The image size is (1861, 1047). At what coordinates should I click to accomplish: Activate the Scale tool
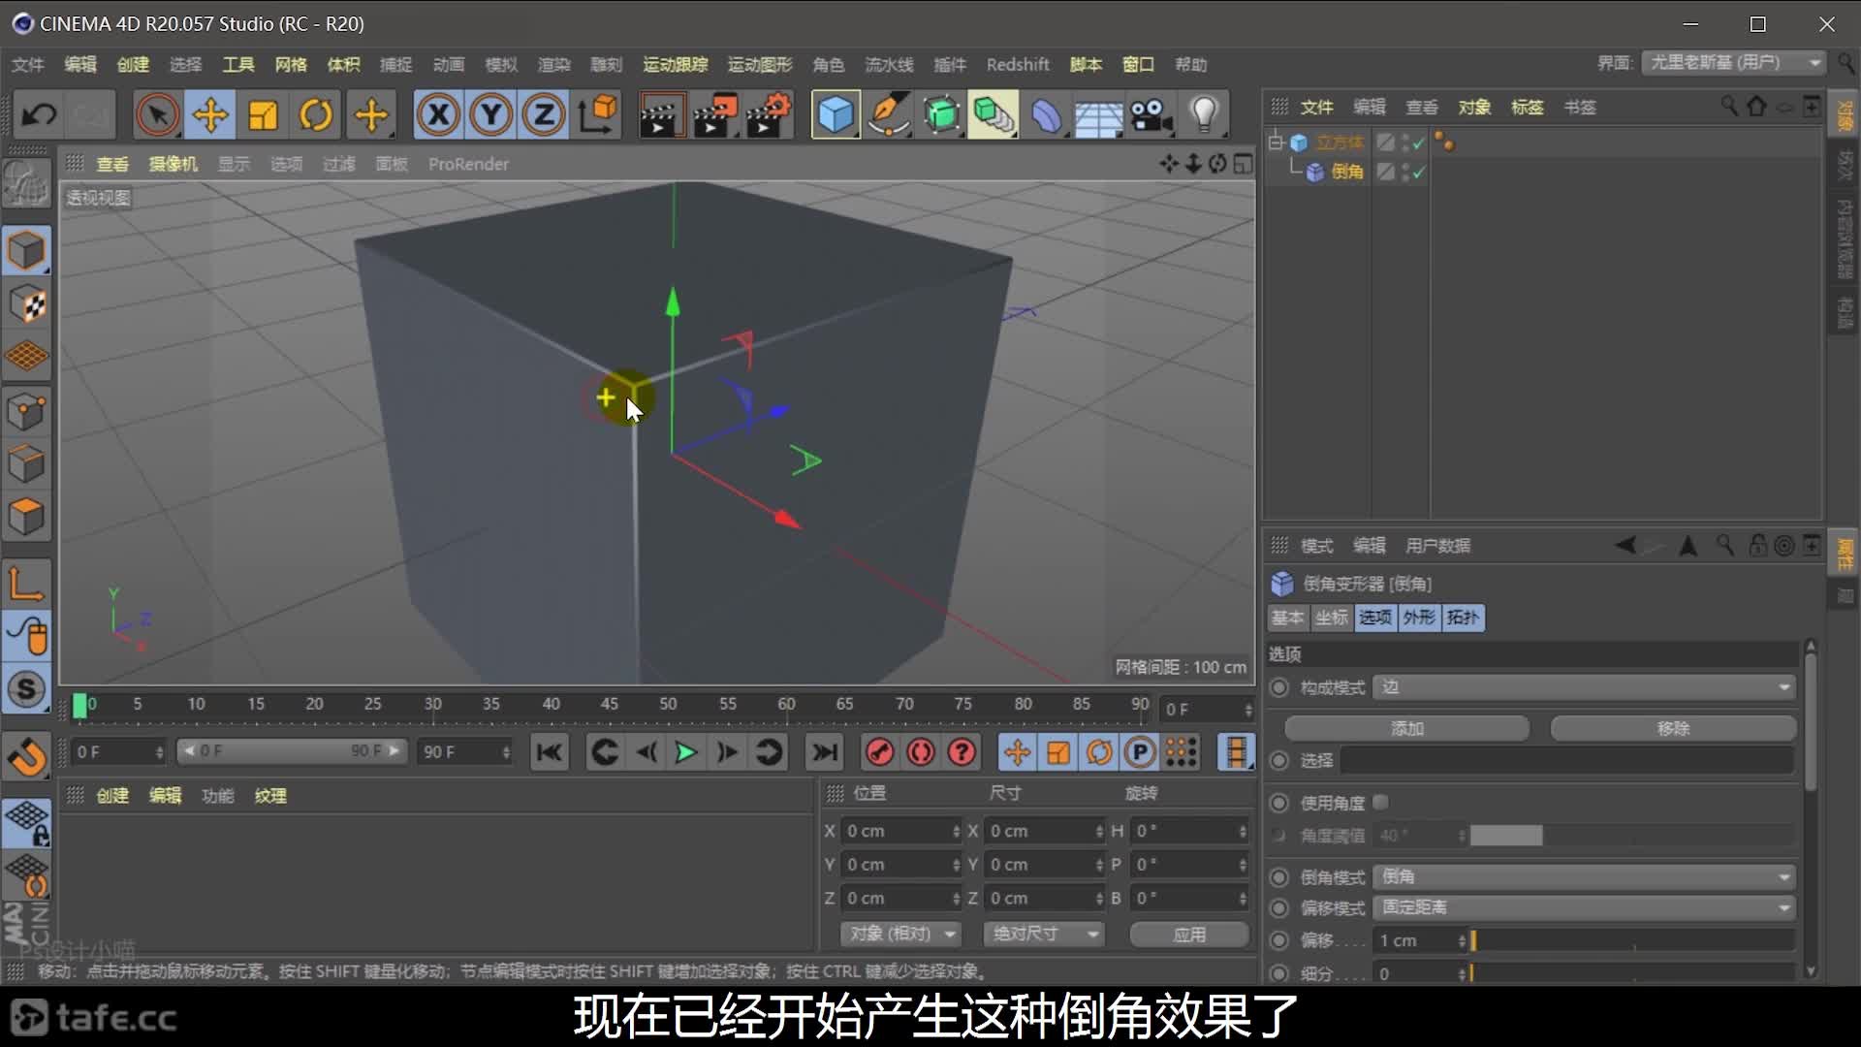coord(263,114)
